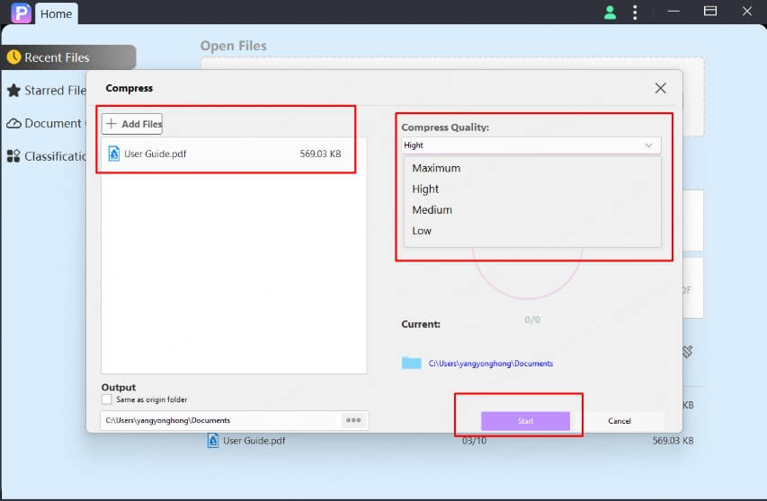Close the Compress dialog

(x=661, y=88)
